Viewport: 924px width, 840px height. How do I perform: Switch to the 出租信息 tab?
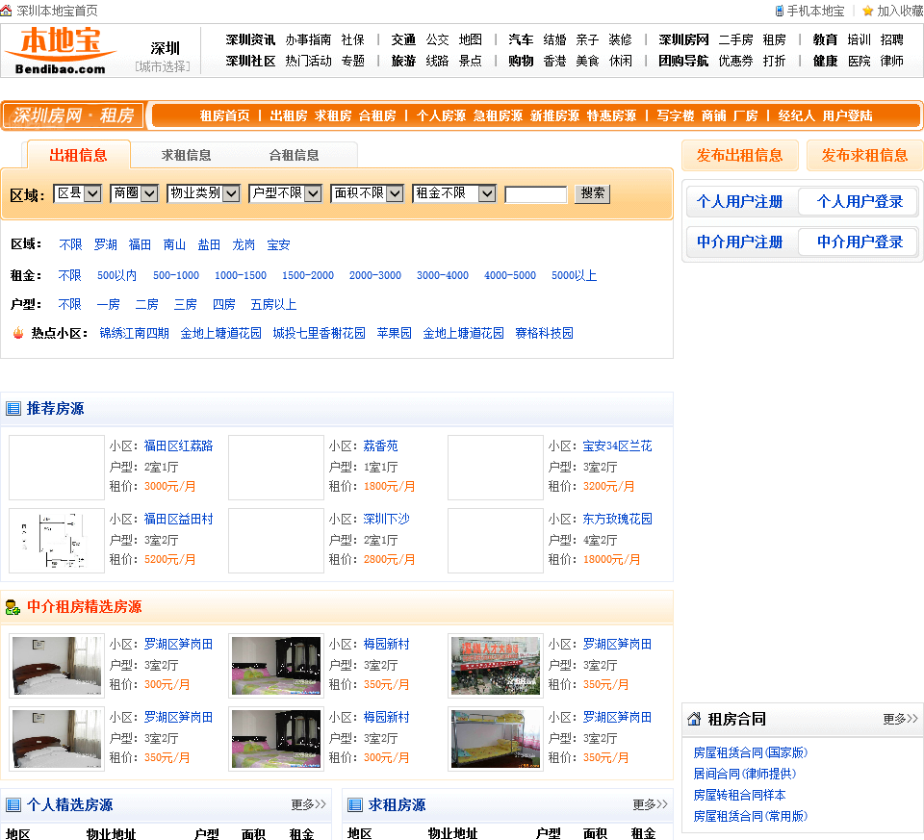(x=78, y=156)
